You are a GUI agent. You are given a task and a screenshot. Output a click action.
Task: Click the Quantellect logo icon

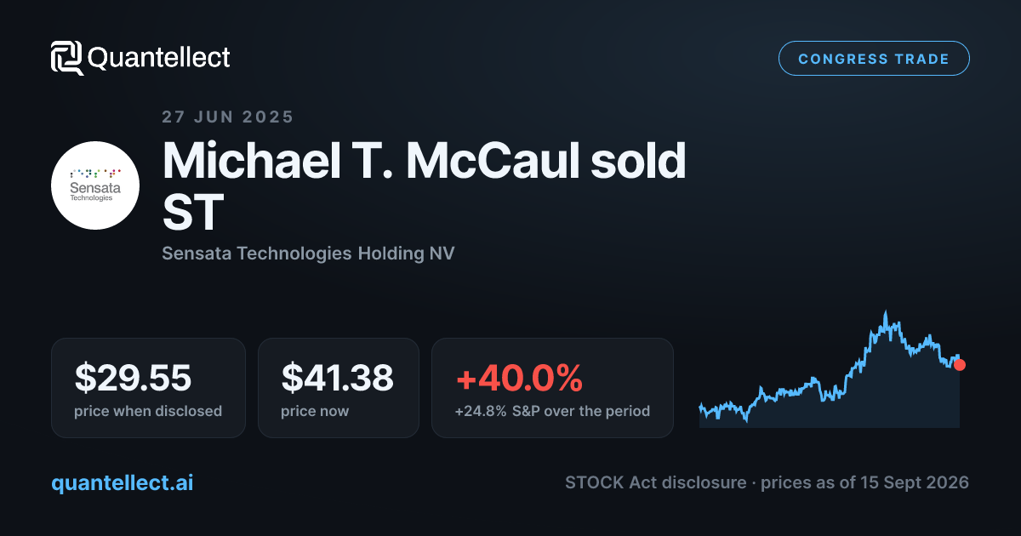(67, 58)
